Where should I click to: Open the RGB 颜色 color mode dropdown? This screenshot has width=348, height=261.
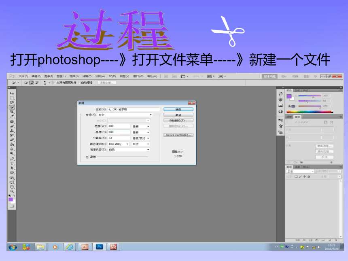click(119, 144)
